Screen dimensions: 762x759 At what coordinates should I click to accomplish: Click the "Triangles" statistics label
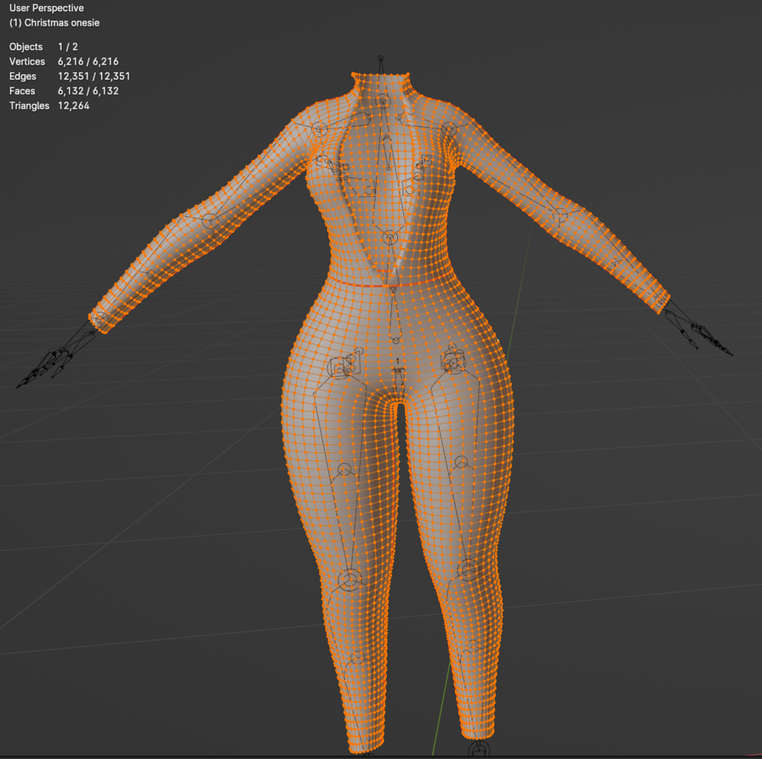click(29, 105)
